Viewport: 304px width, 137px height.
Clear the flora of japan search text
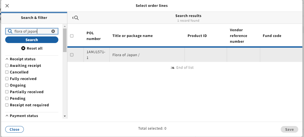tap(53, 31)
